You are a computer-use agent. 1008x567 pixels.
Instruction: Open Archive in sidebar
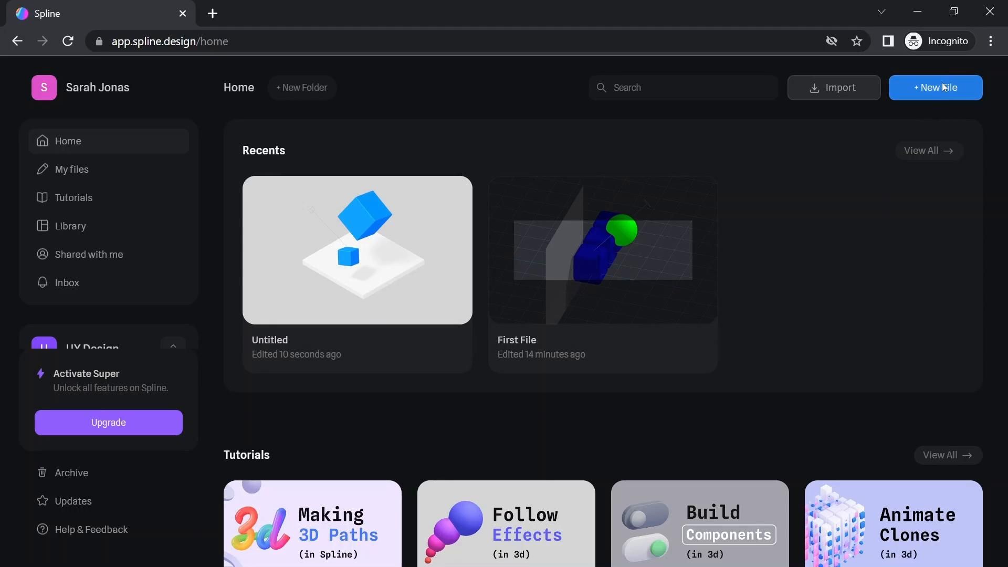109,472
